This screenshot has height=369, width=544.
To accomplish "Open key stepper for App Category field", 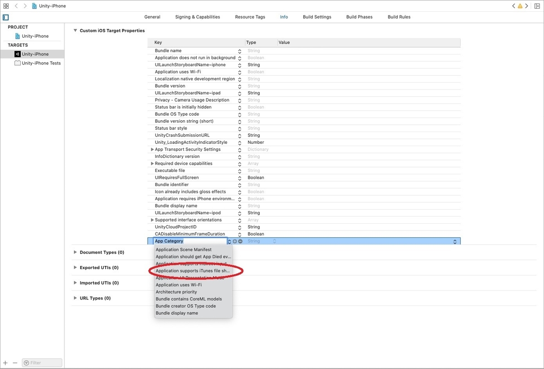I will pos(229,241).
